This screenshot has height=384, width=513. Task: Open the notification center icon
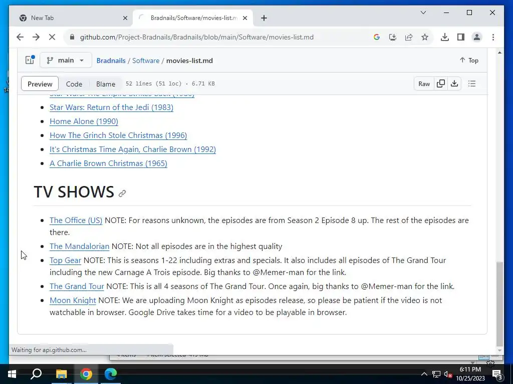coord(497,374)
